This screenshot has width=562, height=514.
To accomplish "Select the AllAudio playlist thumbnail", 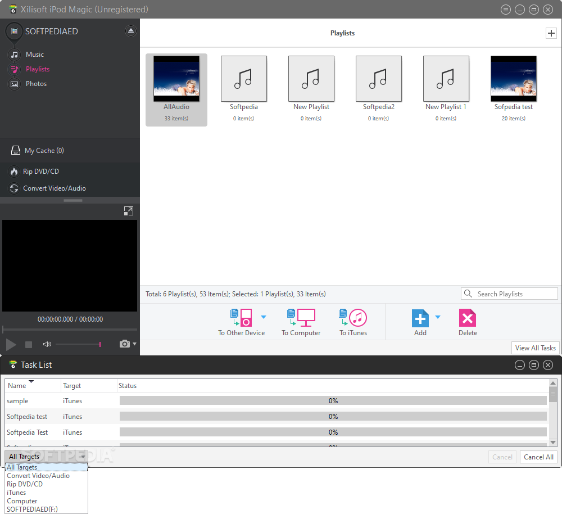I will [x=176, y=79].
